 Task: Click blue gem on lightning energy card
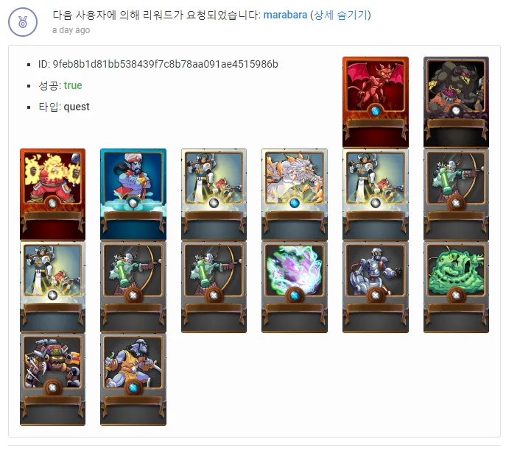[295, 296]
